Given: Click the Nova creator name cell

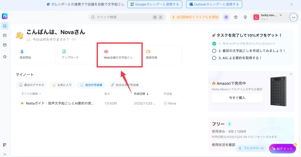Looking at the screenshot, I should pos(170,103).
